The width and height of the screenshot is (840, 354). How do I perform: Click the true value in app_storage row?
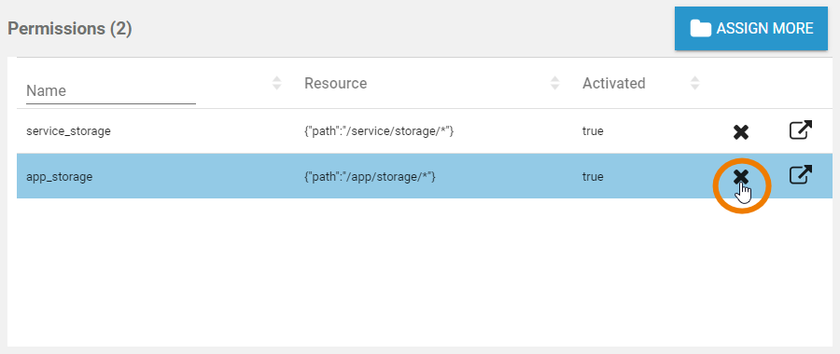click(x=593, y=176)
